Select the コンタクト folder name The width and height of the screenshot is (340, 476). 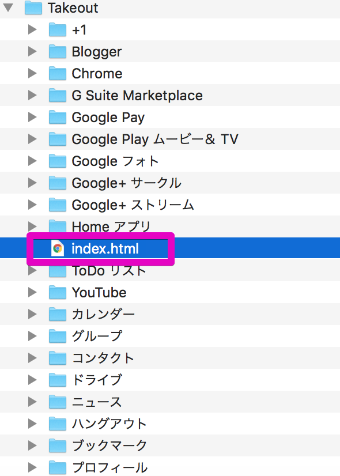[103, 358]
